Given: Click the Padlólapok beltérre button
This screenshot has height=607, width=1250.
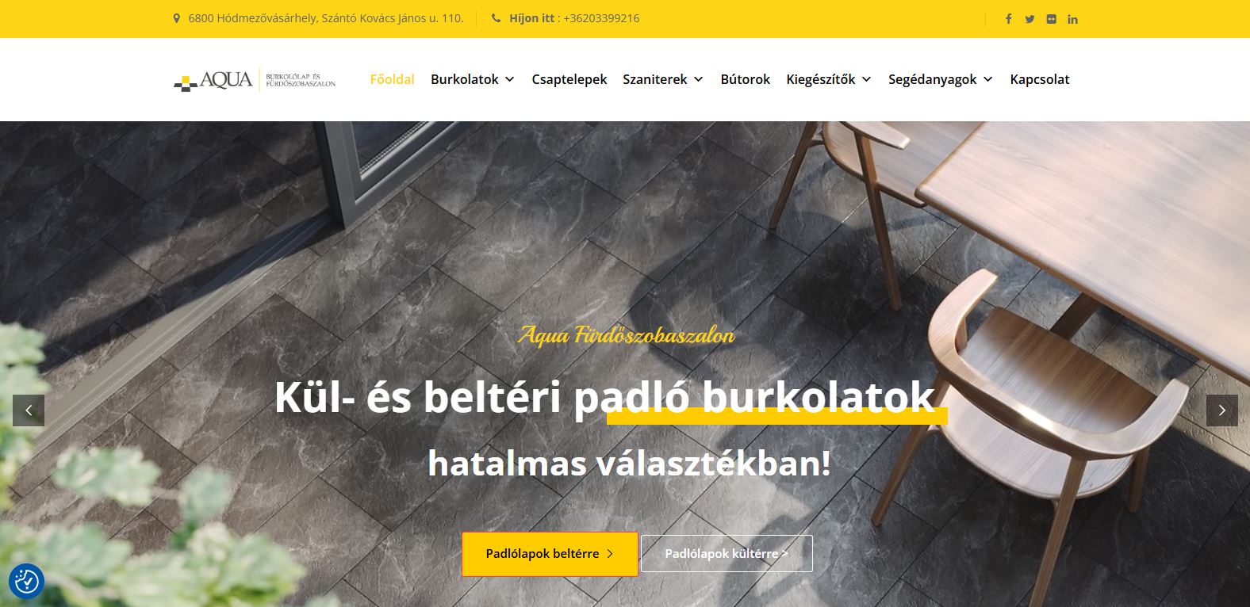Looking at the screenshot, I should click(550, 554).
